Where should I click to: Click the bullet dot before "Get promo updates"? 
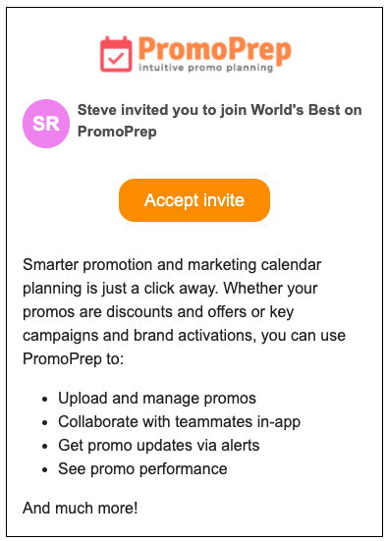click(44, 447)
